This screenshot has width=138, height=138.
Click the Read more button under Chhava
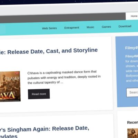pos(39,94)
